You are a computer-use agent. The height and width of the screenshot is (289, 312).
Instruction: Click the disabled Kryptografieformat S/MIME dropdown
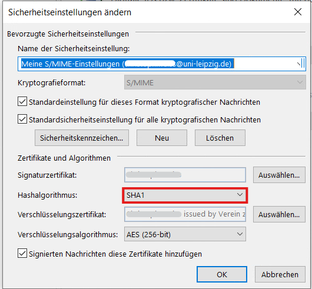click(215, 82)
